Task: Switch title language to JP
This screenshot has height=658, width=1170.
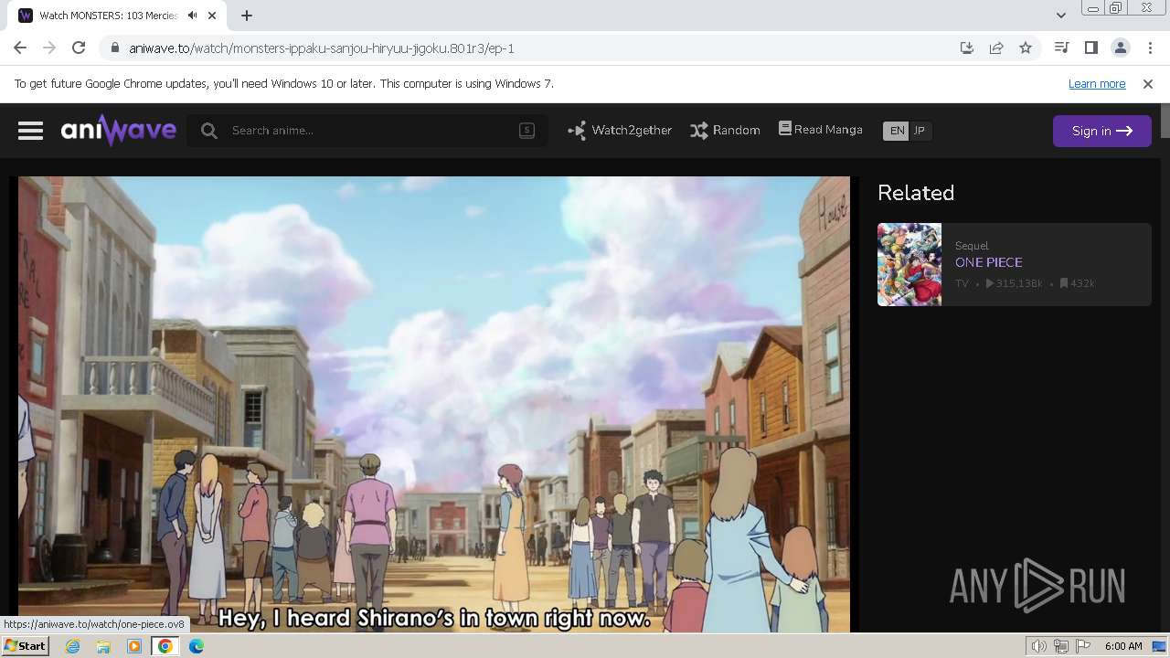Action: pyautogui.click(x=920, y=131)
